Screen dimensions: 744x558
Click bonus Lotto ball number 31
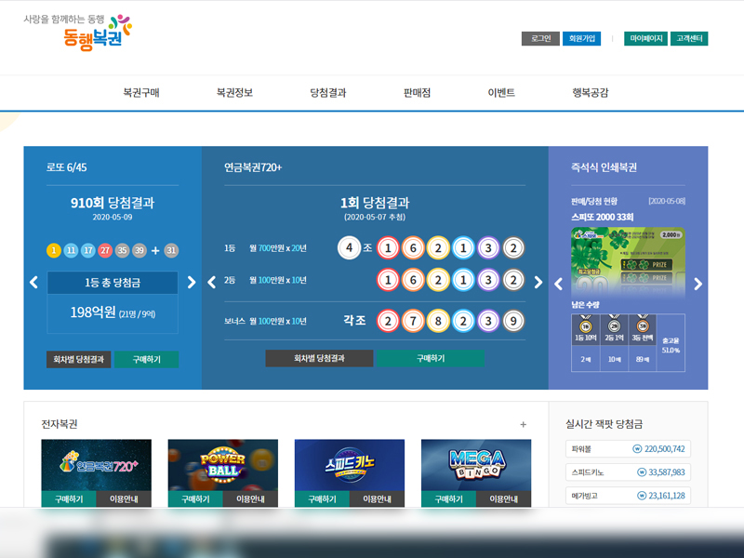tap(171, 250)
